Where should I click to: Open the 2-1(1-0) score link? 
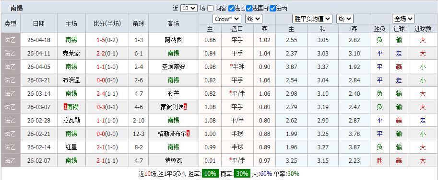pyautogui.click(x=107, y=147)
